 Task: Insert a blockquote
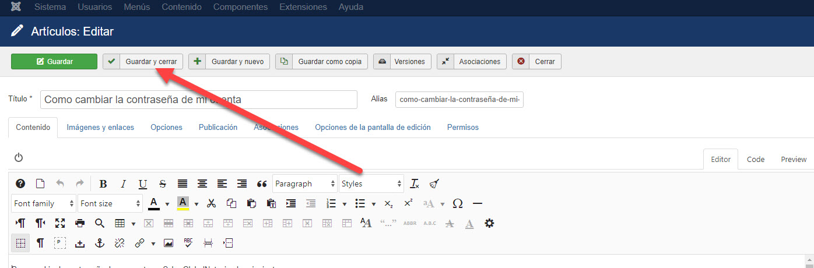point(262,184)
